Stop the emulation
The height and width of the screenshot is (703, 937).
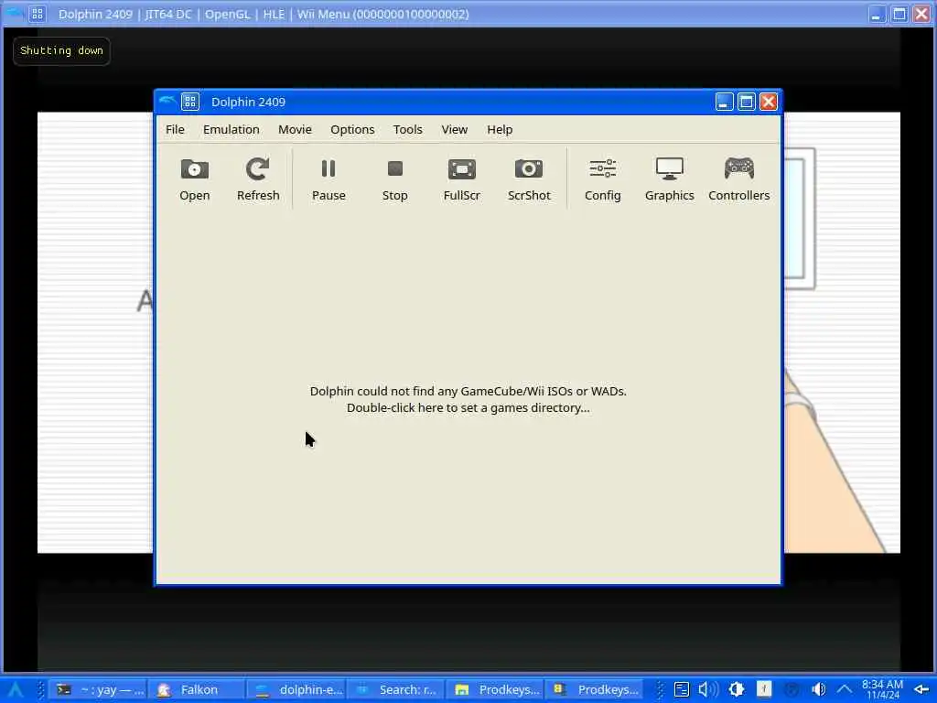click(394, 179)
